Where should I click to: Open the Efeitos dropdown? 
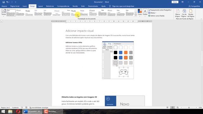click(152, 13)
